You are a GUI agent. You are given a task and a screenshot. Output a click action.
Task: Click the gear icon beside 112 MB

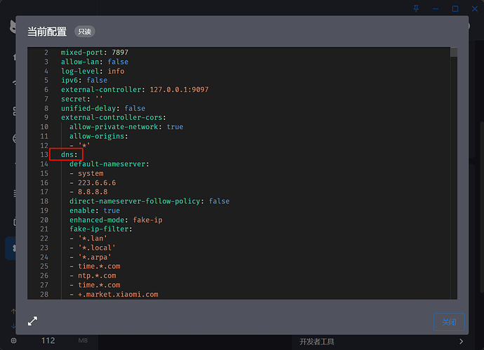[x=13, y=340]
